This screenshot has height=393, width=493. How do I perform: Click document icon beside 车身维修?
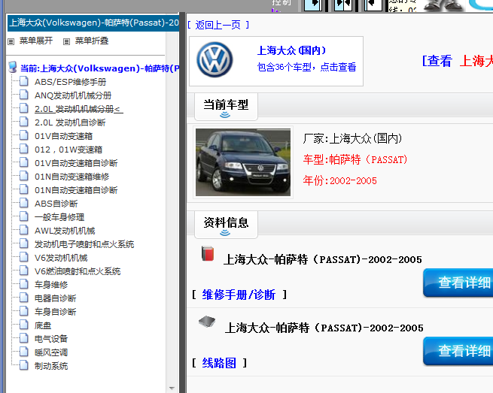pyautogui.click(x=24, y=284)
